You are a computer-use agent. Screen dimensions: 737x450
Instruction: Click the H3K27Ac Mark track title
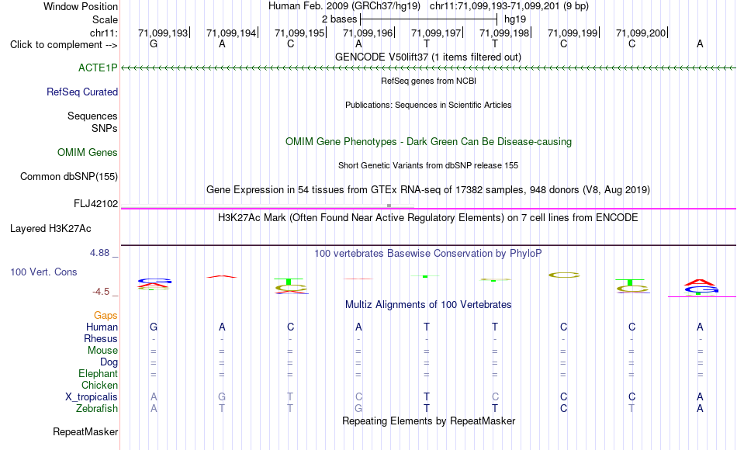428,218
